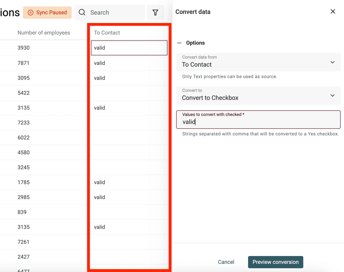Image resolution: width=344 pixels, height=272 pixels.
Task: Click the search magnifier icon
Action: pos(82,12)
